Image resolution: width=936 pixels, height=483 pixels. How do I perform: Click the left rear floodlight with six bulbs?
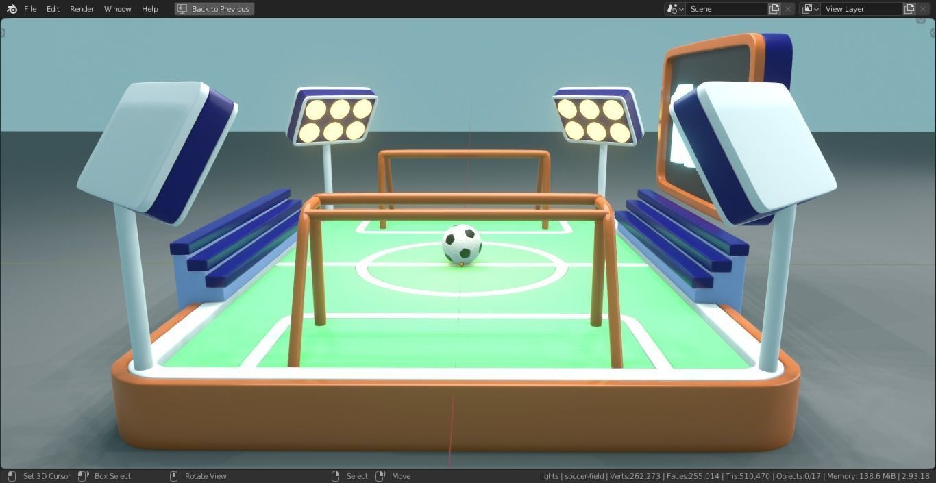(x=332, y=116)
